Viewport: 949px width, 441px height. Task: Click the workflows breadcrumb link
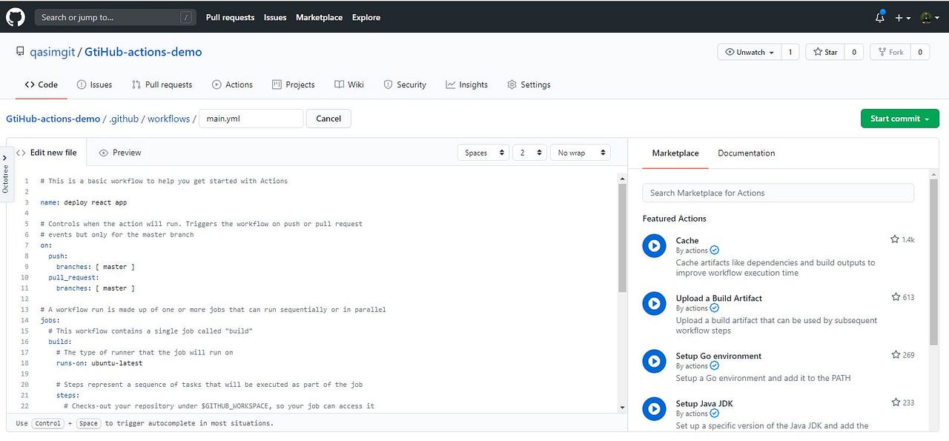[168, 118]
